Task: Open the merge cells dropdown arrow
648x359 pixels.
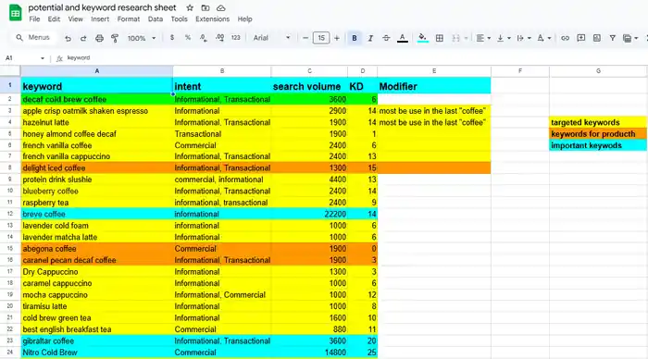Action: click(466, 38)
